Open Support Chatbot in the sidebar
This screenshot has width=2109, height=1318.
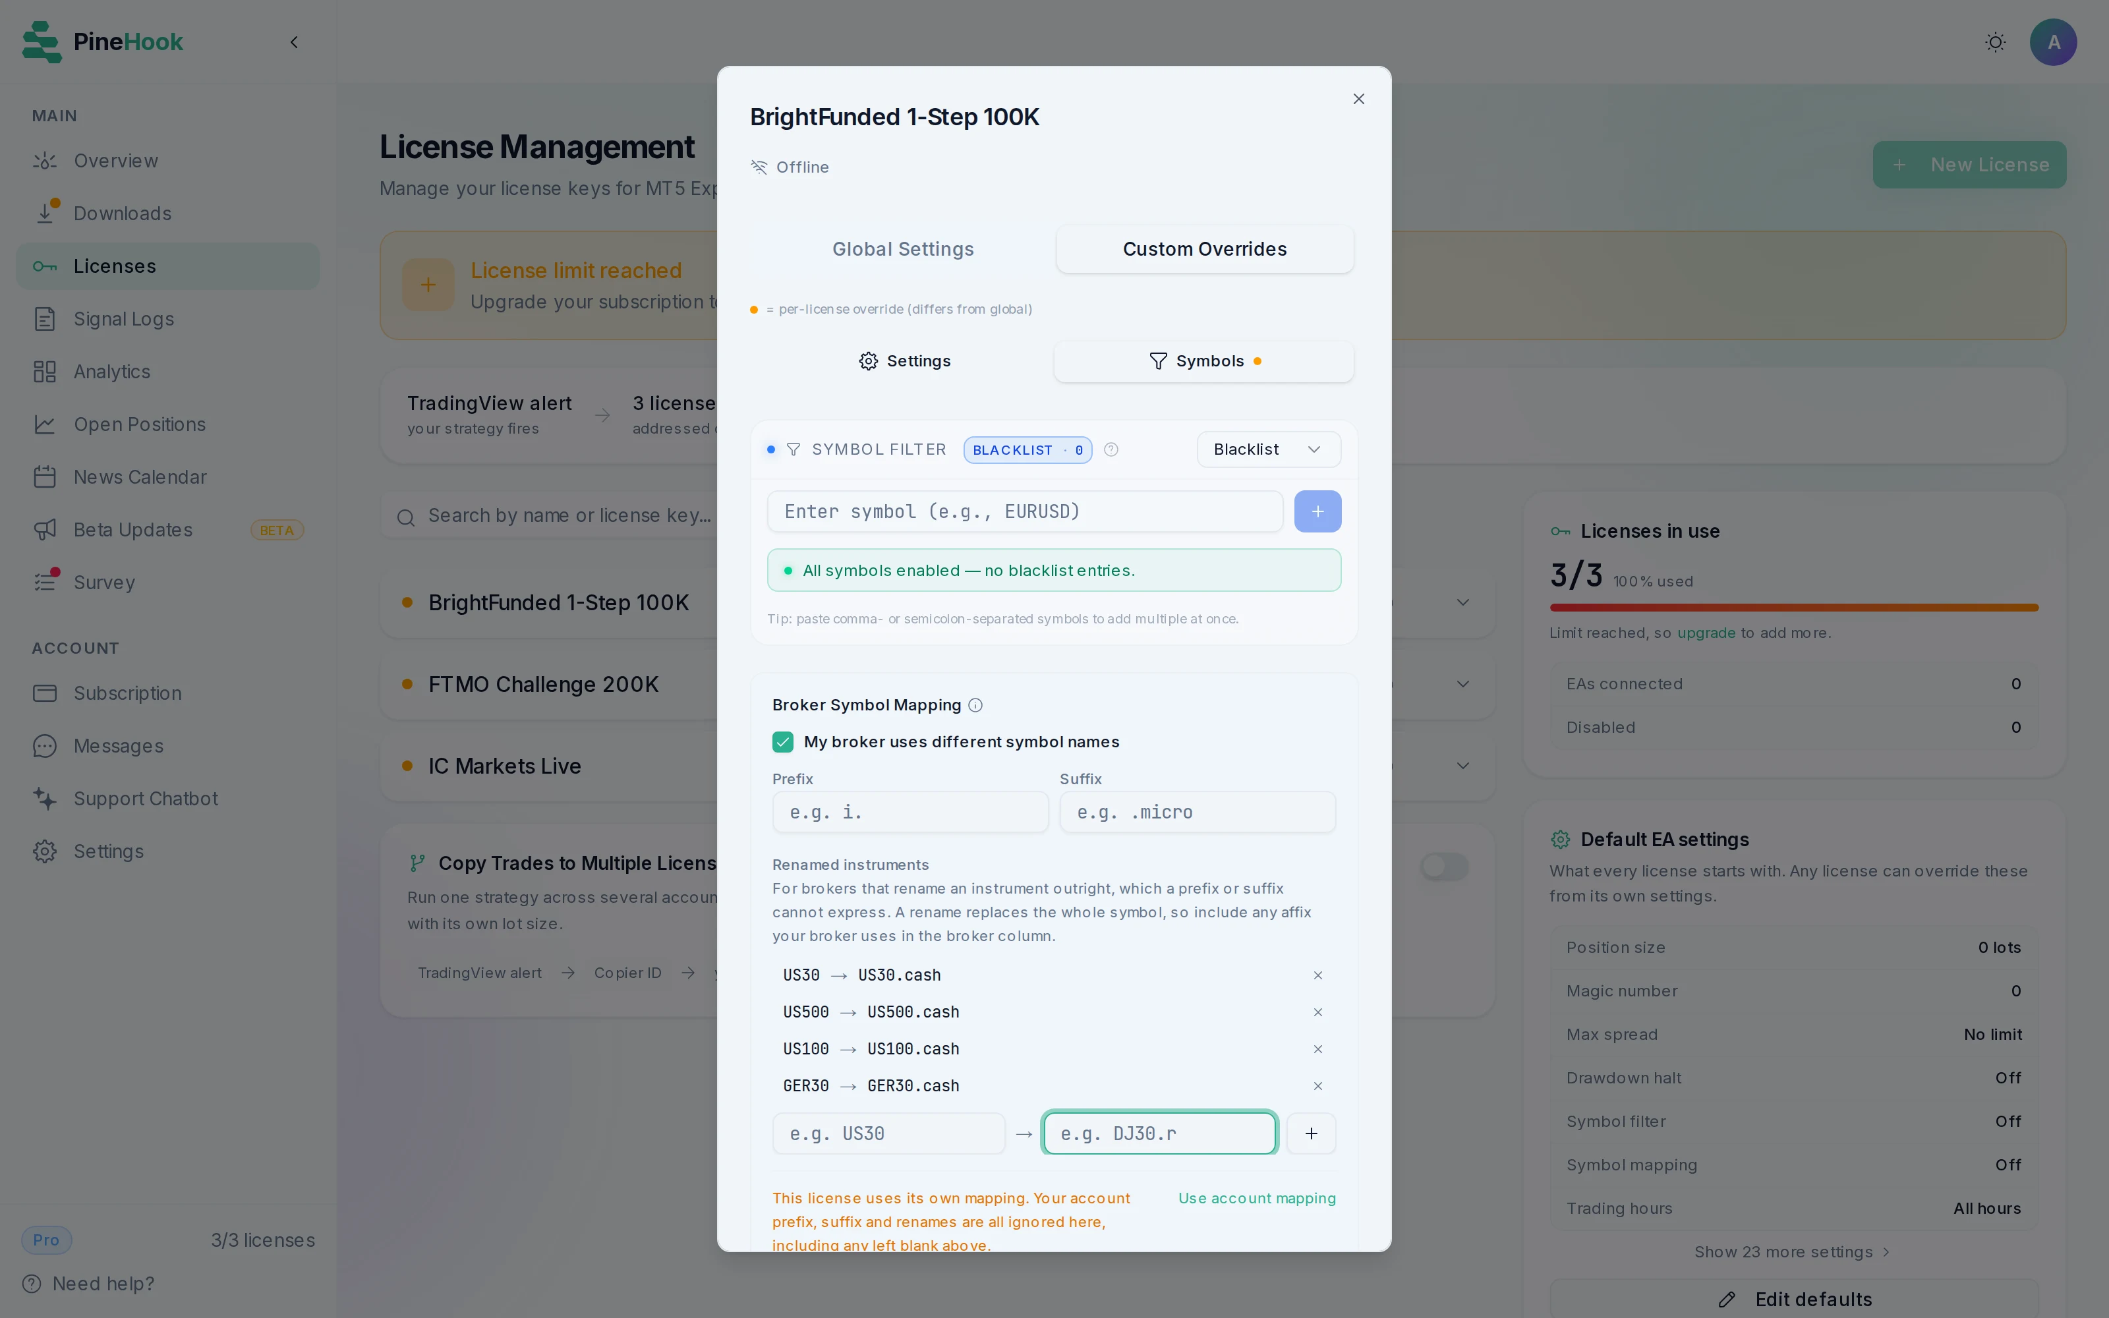167,799
